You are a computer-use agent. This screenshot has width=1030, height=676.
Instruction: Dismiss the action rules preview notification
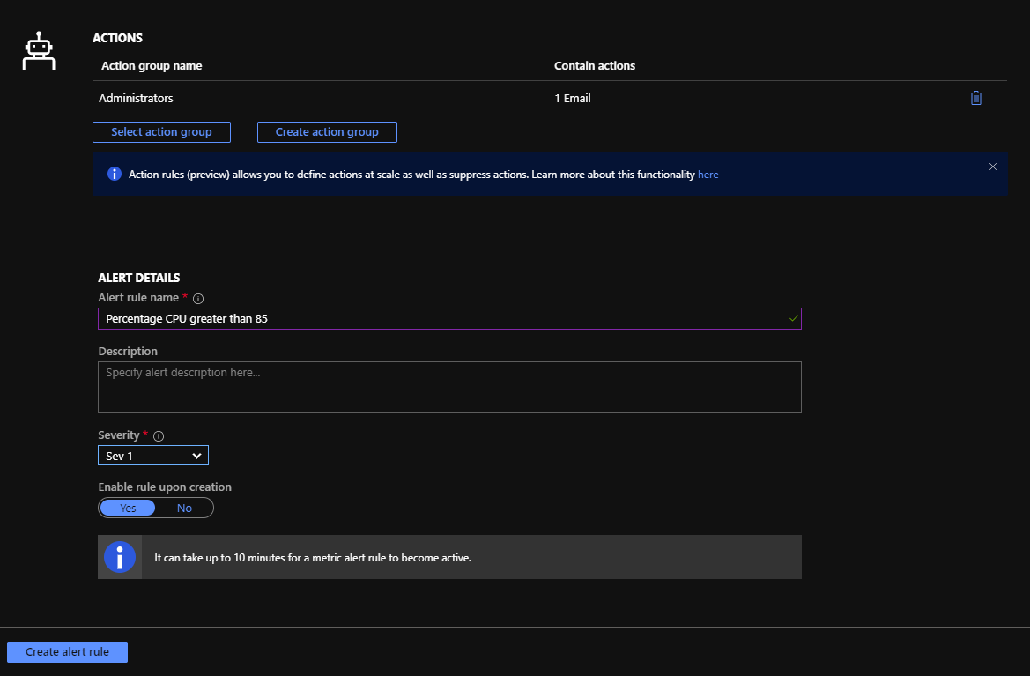pyautogui.click(x=993, y=166)
